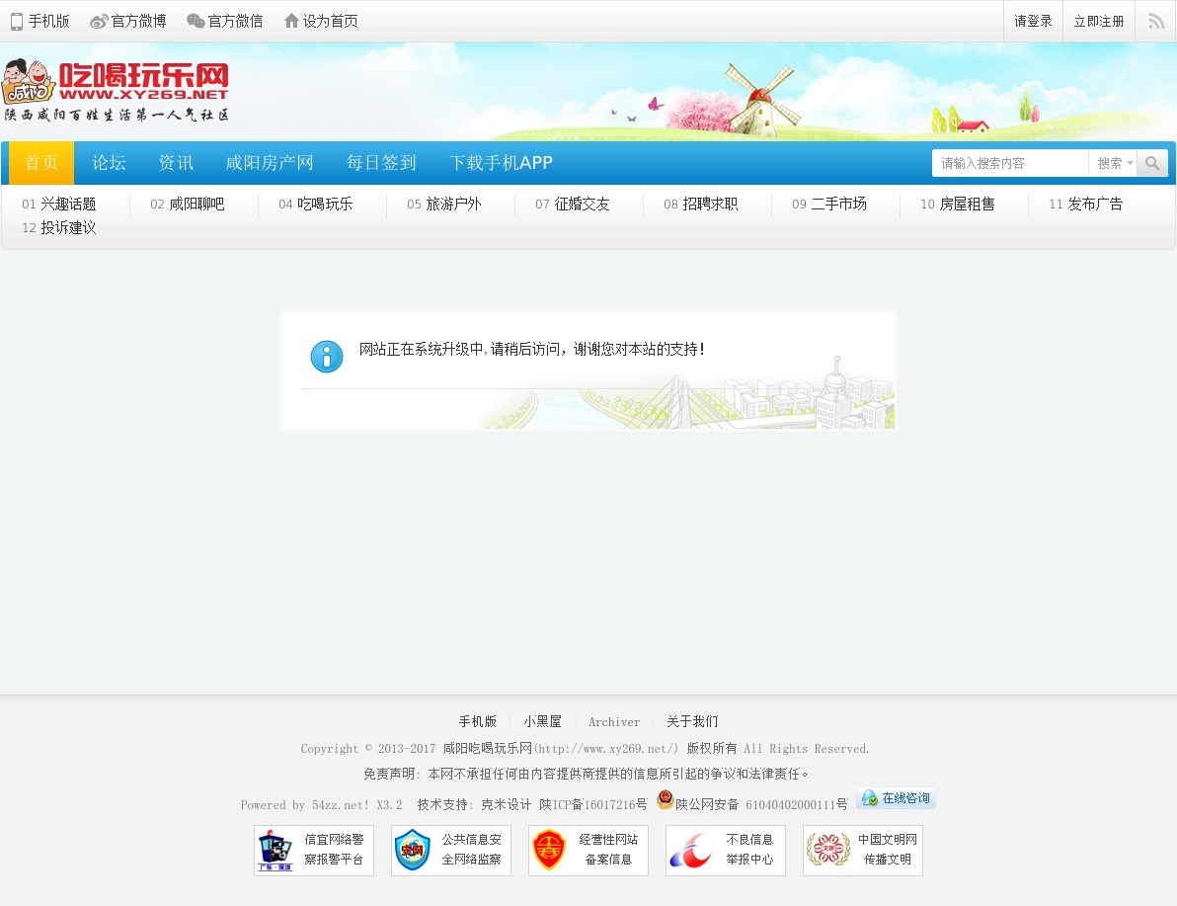Click the RSS feed icon

(1155, 21)
